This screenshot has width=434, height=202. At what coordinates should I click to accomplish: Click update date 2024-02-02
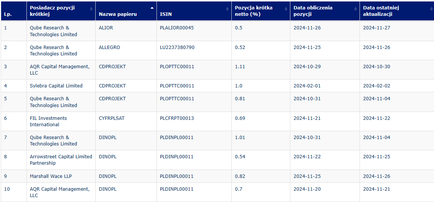[x=377, y=86]
